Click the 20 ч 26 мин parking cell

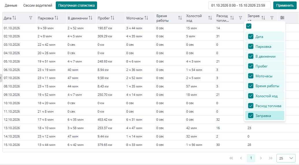pos(47,53)
